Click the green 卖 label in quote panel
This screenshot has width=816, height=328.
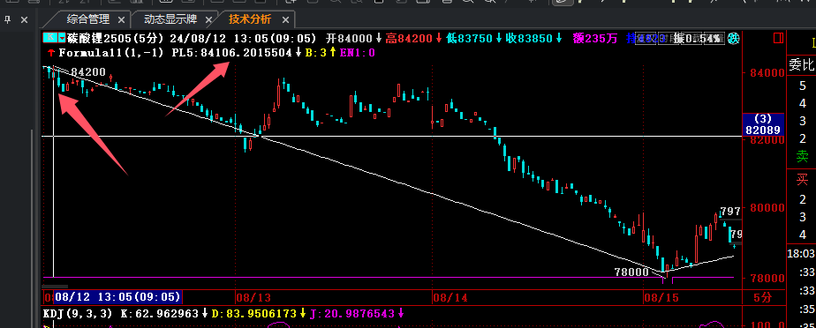point(803,155)
